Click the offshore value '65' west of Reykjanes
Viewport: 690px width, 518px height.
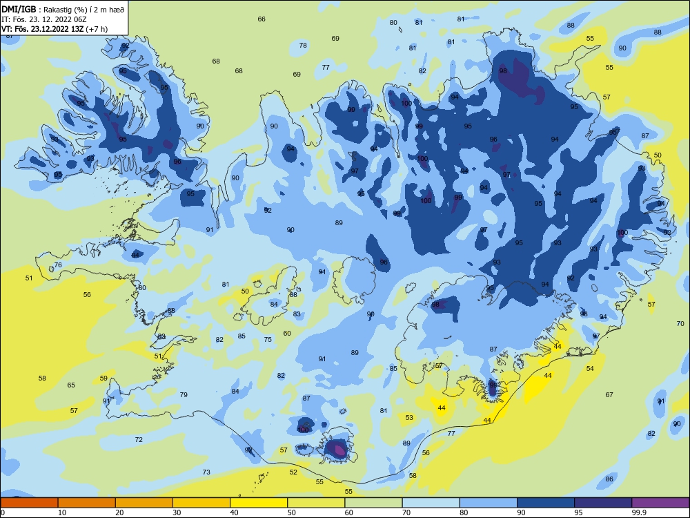(71, 385)
